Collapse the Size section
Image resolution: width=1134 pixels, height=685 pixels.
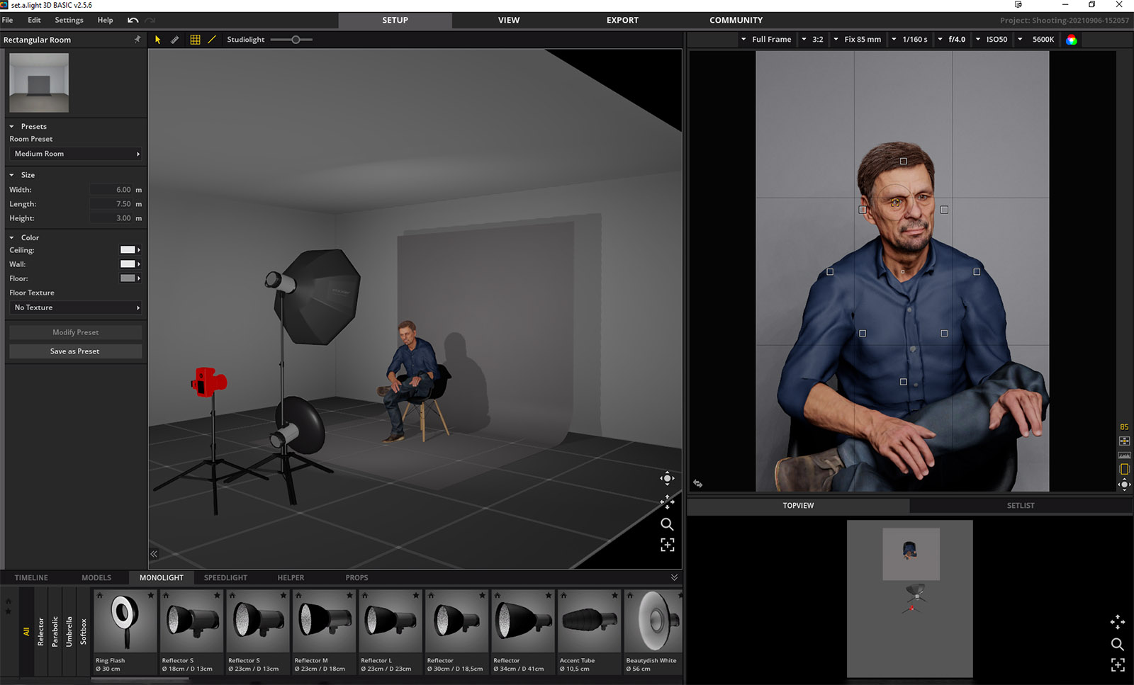(12, 175)
